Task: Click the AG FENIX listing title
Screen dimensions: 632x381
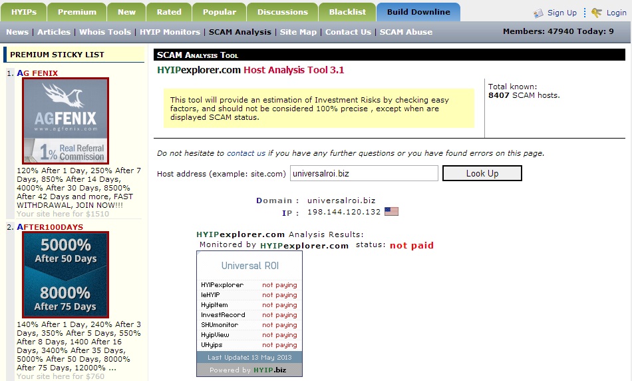Action: 37,73
